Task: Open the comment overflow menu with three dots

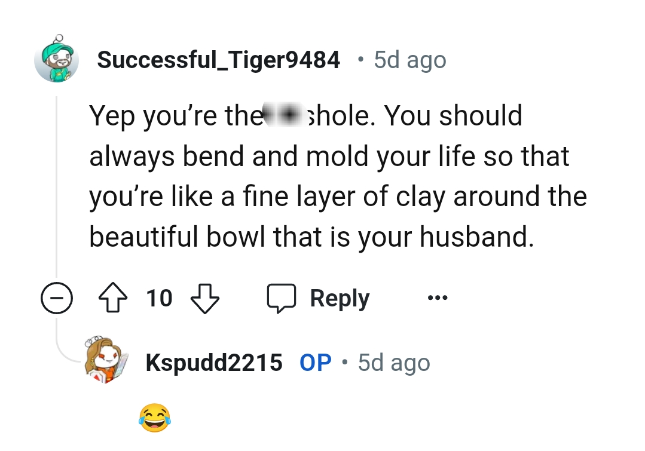Action: point(436,298)
